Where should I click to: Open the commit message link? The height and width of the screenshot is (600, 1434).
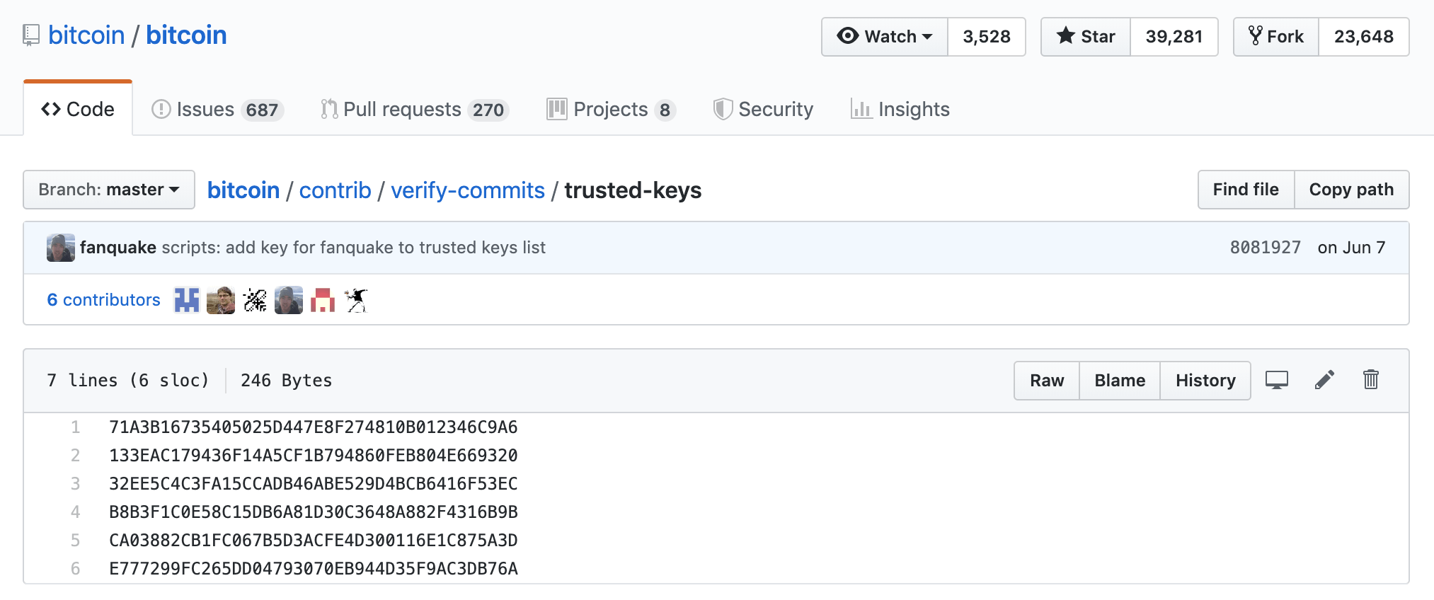pos(354,247)
